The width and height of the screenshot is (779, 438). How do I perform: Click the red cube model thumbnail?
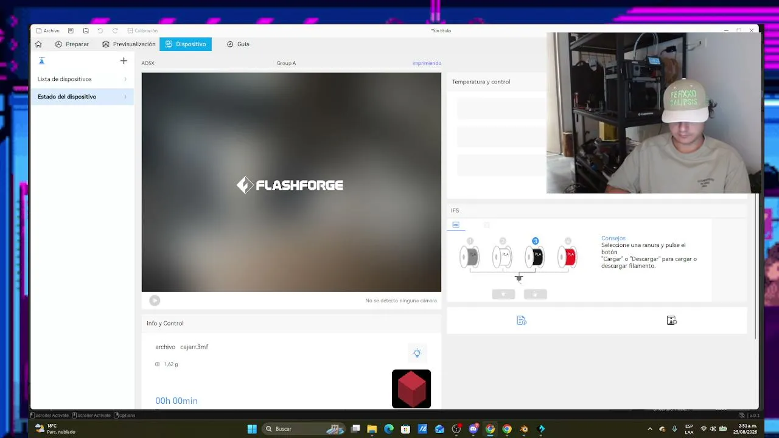point(411,389)
